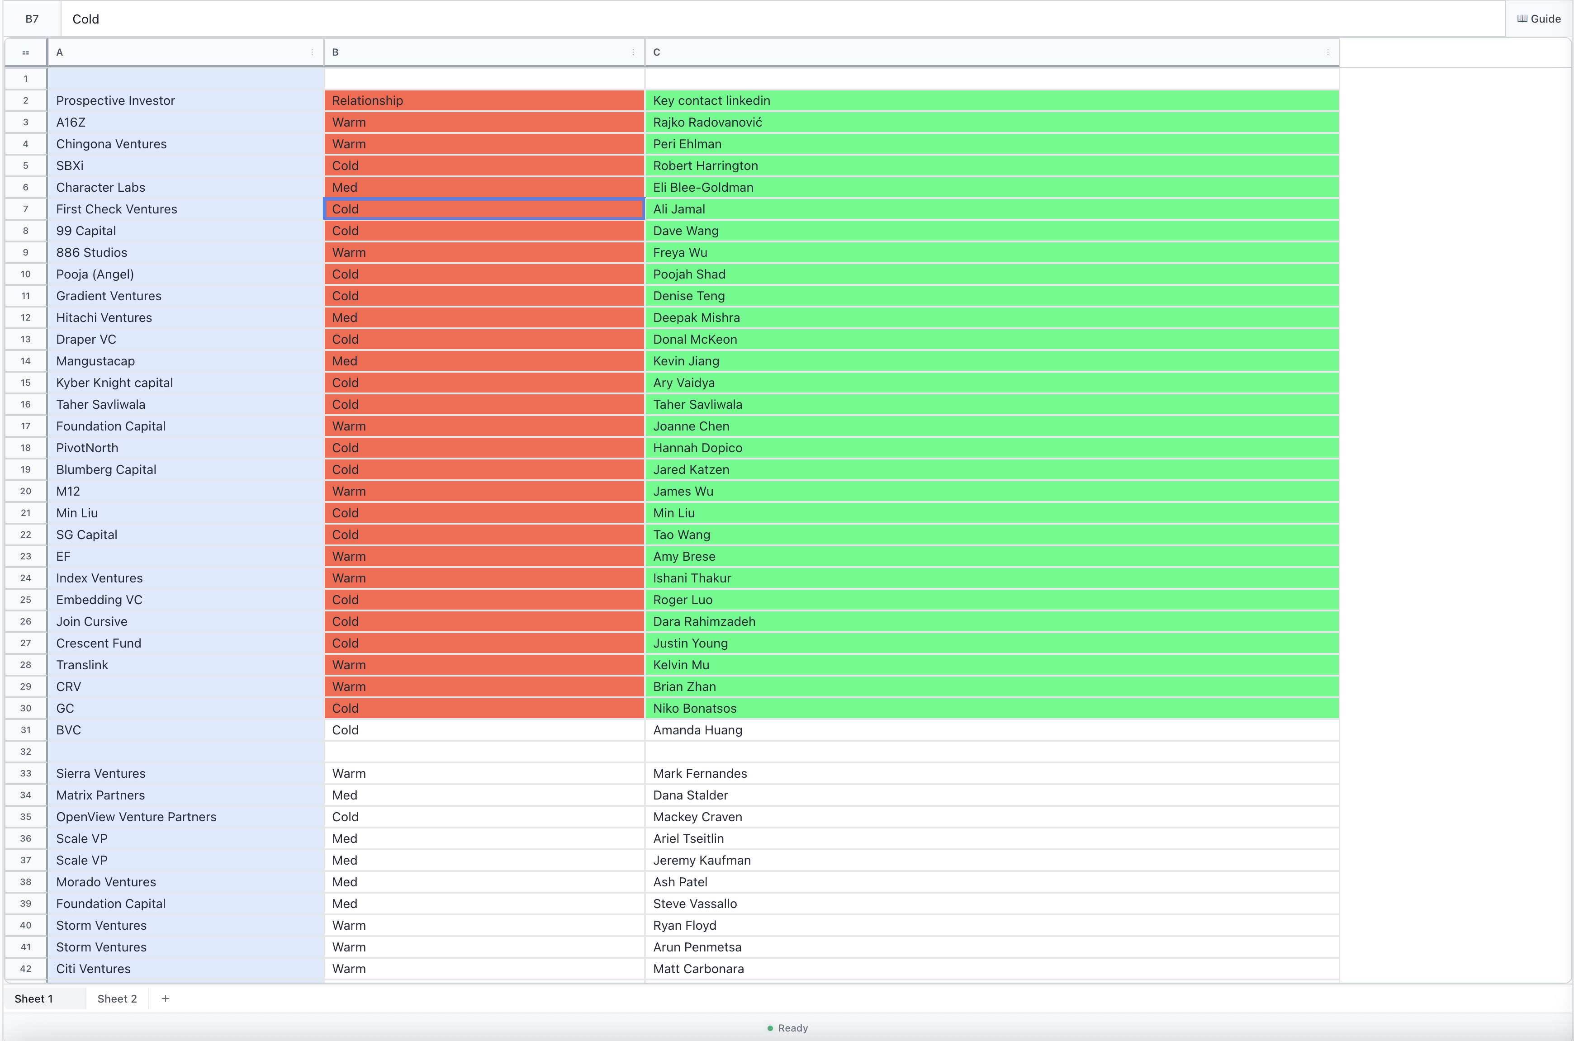Click 'Steve Vassallo' cell
The height and width of the screenshot is (1041, 1574).
(x=992, y=904)
